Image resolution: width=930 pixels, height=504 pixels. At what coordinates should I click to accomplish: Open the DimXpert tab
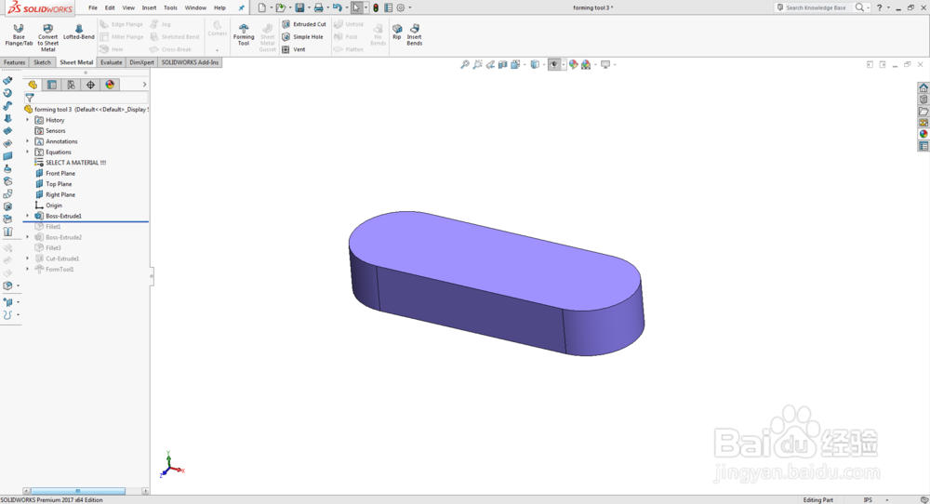[141, 62]
